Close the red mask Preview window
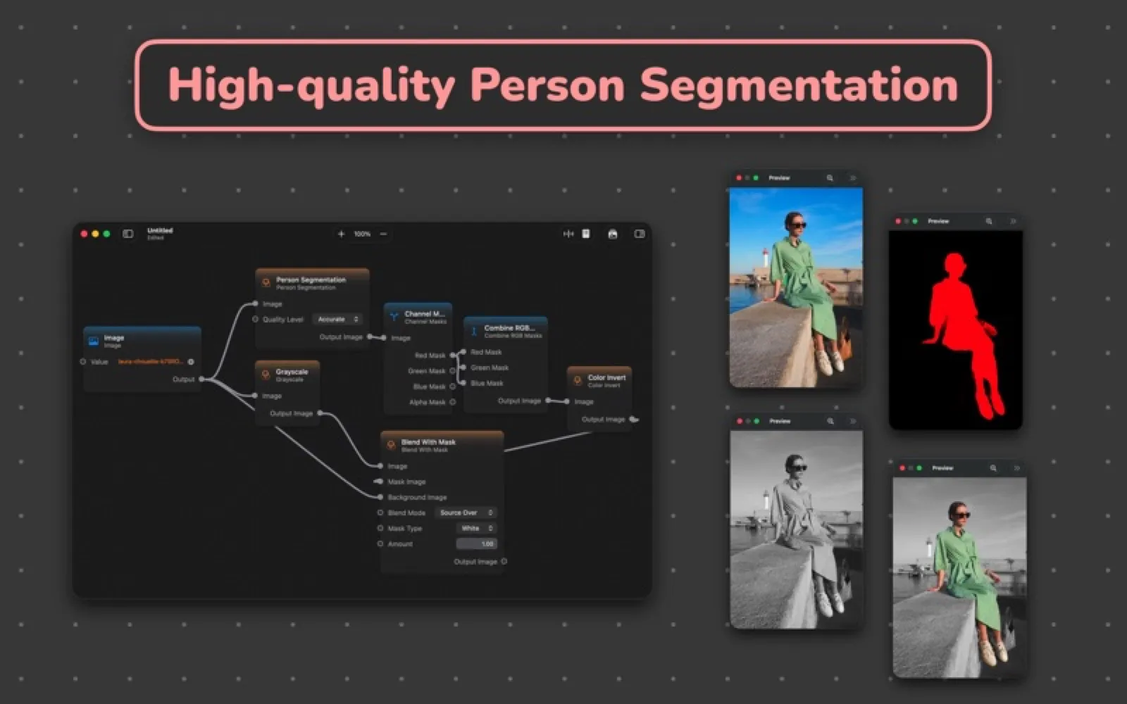Image resolution: width=1127 pixels, height=704 pixels. [898, 221]
